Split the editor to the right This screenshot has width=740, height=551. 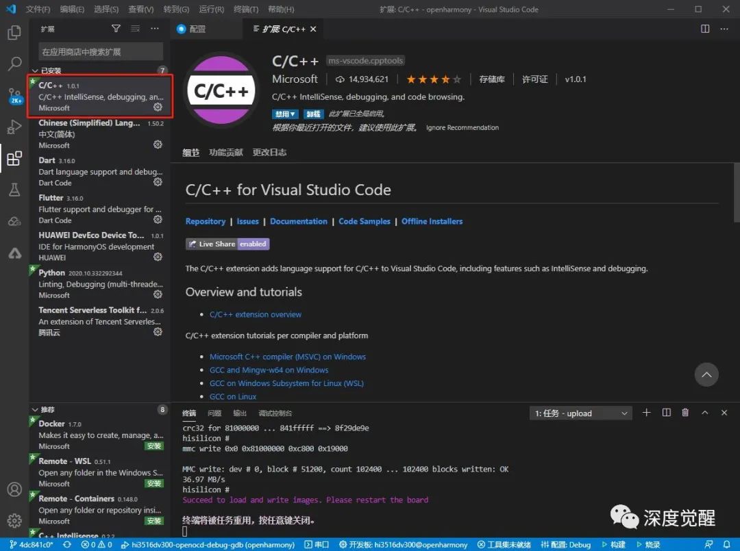coord(705,29)
